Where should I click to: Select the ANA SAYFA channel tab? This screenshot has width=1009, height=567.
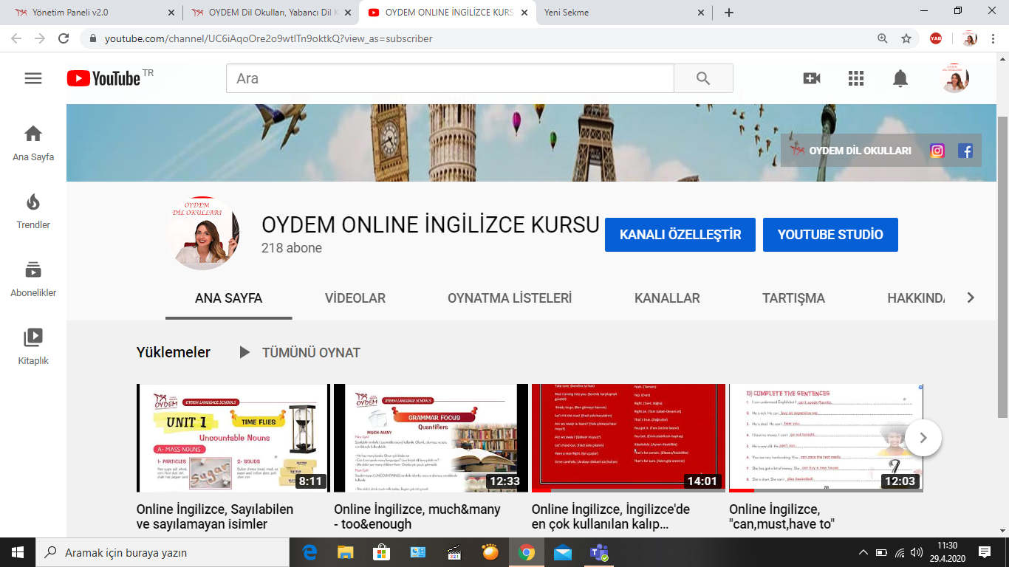pyautogui.click(x=229, y=298)
